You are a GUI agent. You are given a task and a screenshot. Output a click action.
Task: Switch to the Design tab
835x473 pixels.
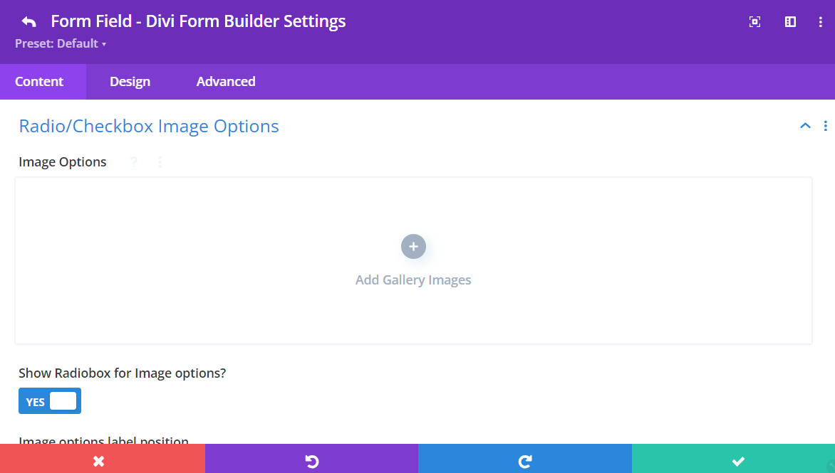pyautogui.click(x=130, y=81)
